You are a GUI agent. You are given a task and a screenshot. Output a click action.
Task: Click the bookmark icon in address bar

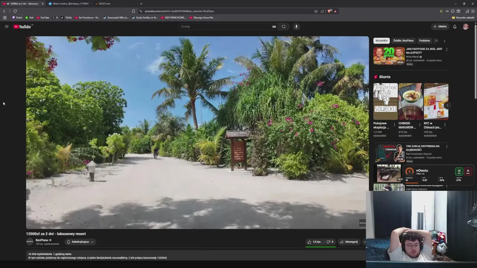coord(133,11)
